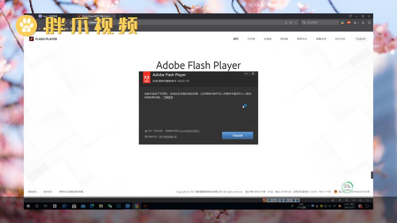Select the 首页 home navigation item
The width and height of the screenshot is (397, 223).
[236, 39]
